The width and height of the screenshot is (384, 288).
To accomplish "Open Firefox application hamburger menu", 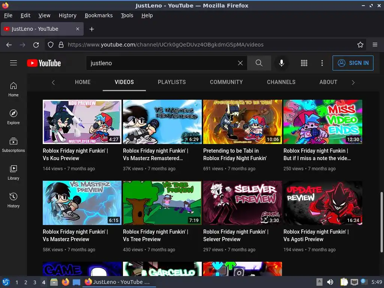I will tap(375, 45).
